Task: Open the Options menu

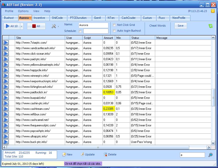Action: [23, 11]
